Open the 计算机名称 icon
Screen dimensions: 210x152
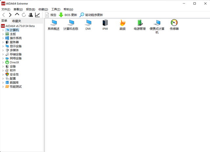[x=71, y=23]
